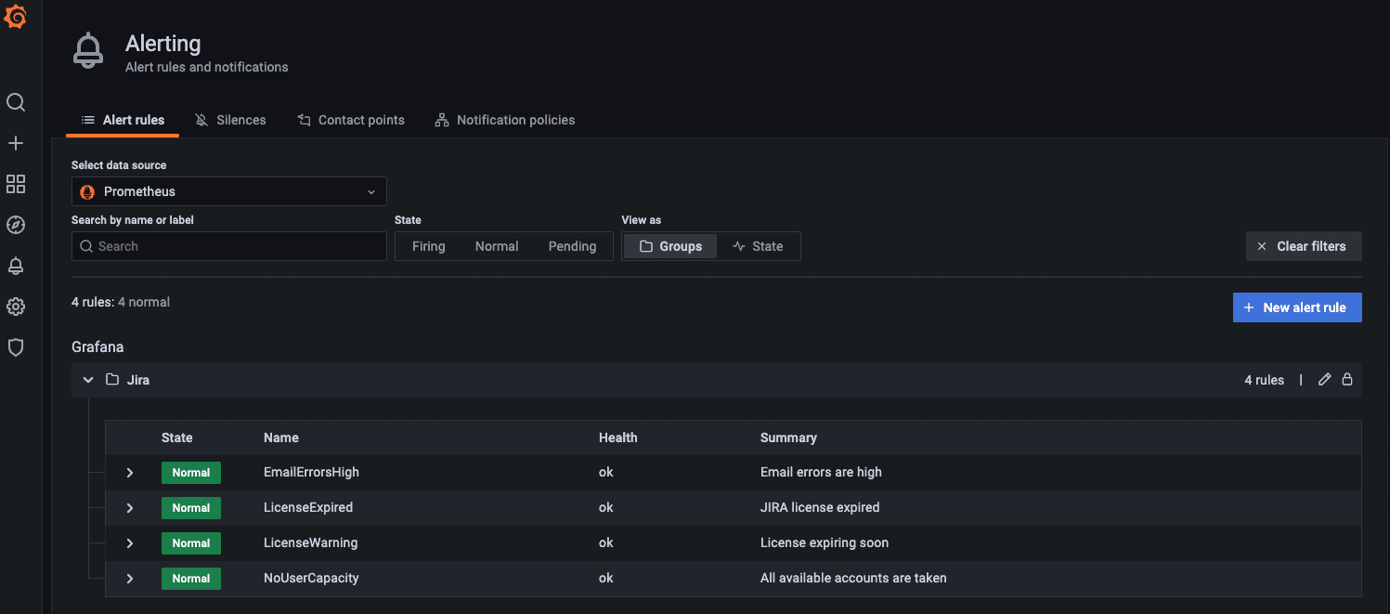The height and width of the screenshot is (614, 1390).
Task: Open the Notification policies tab
Action: tap(505, 120)
